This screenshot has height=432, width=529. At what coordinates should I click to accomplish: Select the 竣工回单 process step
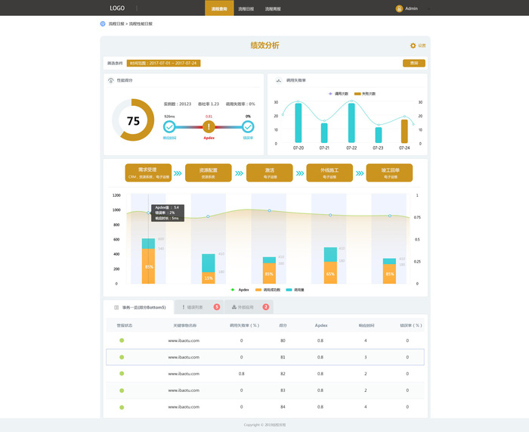[x=389, y=173]
